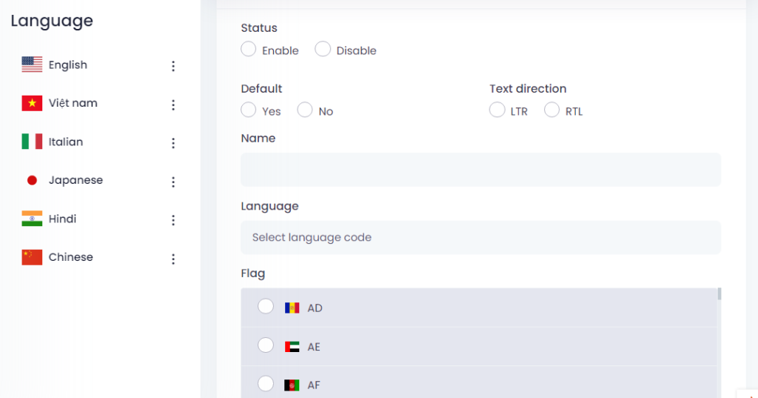The height and width of the screenshot is (398, 758).
Task: Open three-dot menu next to Japanese
Action: [173, 182]
